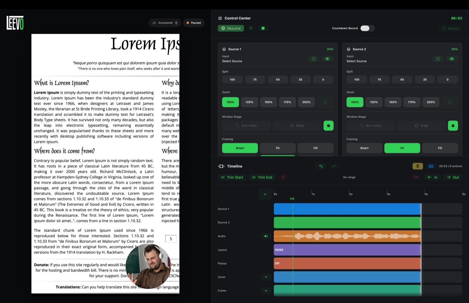The image size is (469, 303).
Task: Click the Source 1 layers icon
Action: pos(224,49)
